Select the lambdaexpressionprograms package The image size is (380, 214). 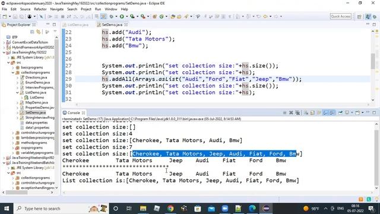tap(37, 137)
